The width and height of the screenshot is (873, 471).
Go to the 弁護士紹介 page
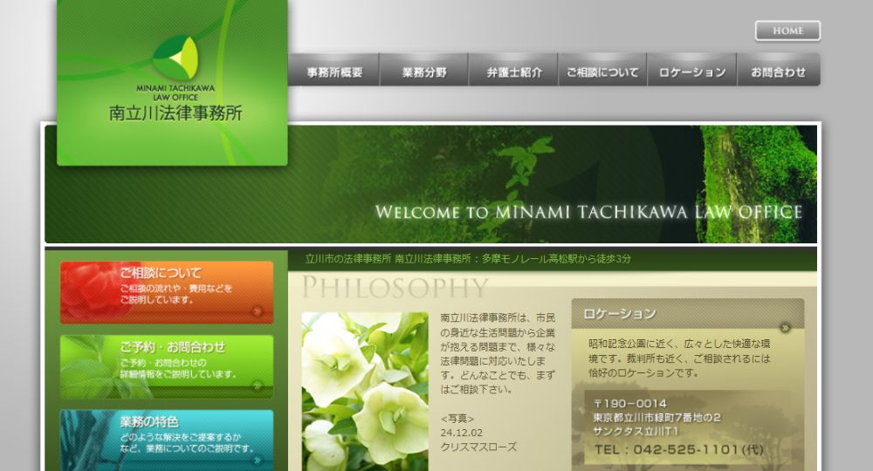[x=513, y=72]
